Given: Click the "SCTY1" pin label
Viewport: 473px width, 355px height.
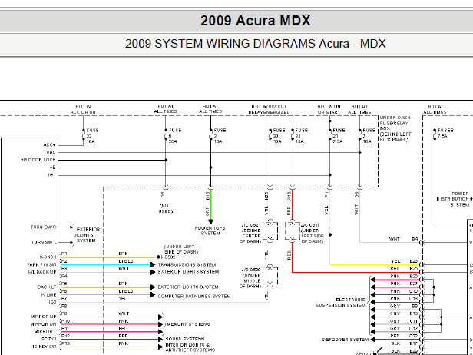Looking at the screenshot, I should point(49,339).
